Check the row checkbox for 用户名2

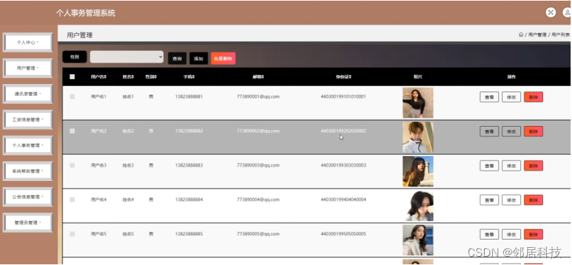72,131
